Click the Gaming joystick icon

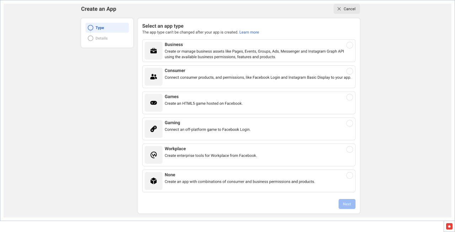(154, 129)
